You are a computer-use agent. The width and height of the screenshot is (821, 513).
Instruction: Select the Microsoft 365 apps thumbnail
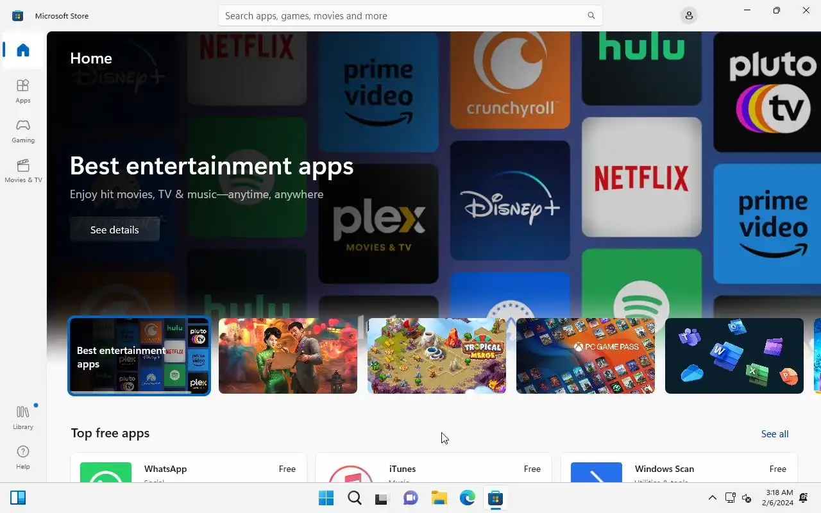coord(734,356)
